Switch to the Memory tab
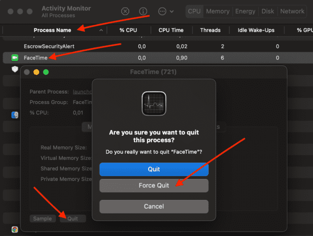Screen dimensions: 313x236 coord(218,11)
